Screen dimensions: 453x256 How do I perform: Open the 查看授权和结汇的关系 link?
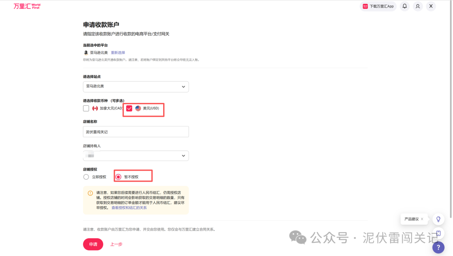point(129,207)
